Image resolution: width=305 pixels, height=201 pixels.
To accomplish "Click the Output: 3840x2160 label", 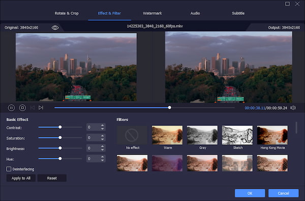I will [284, 27].
